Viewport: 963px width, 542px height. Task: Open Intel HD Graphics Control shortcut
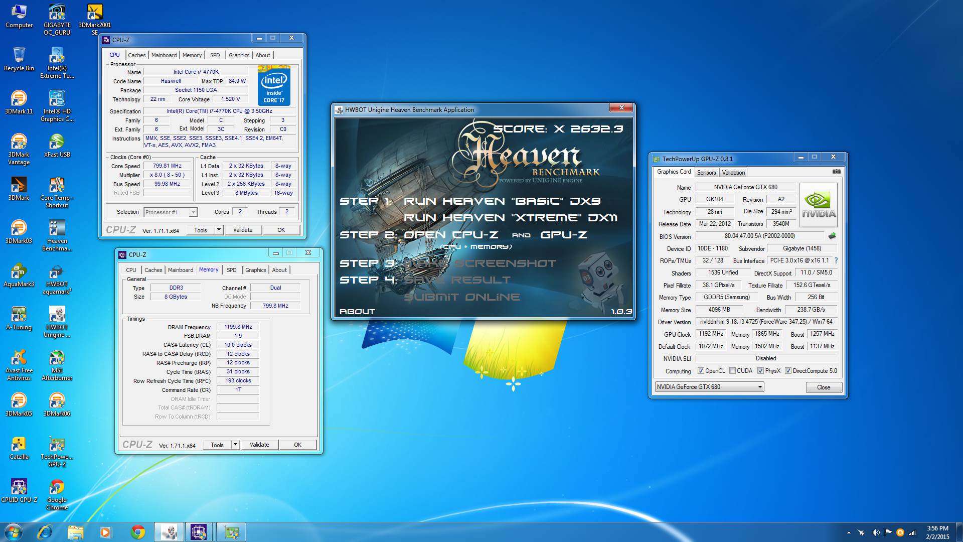click(57, 106)
